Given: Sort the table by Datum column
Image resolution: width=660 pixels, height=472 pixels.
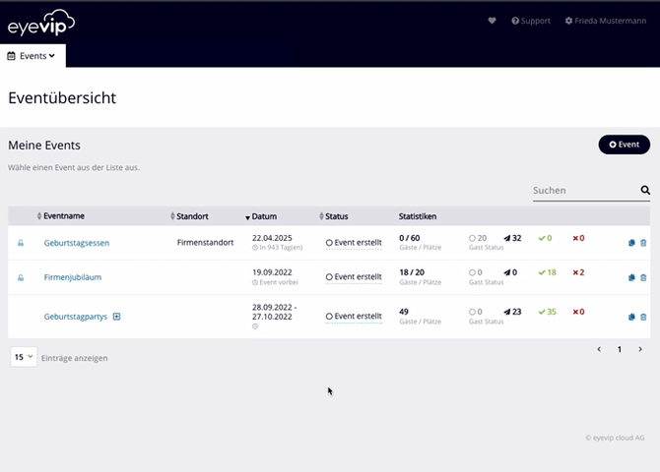Looking at the screenshot, I should pyautogui.click(x=263, y=216).
